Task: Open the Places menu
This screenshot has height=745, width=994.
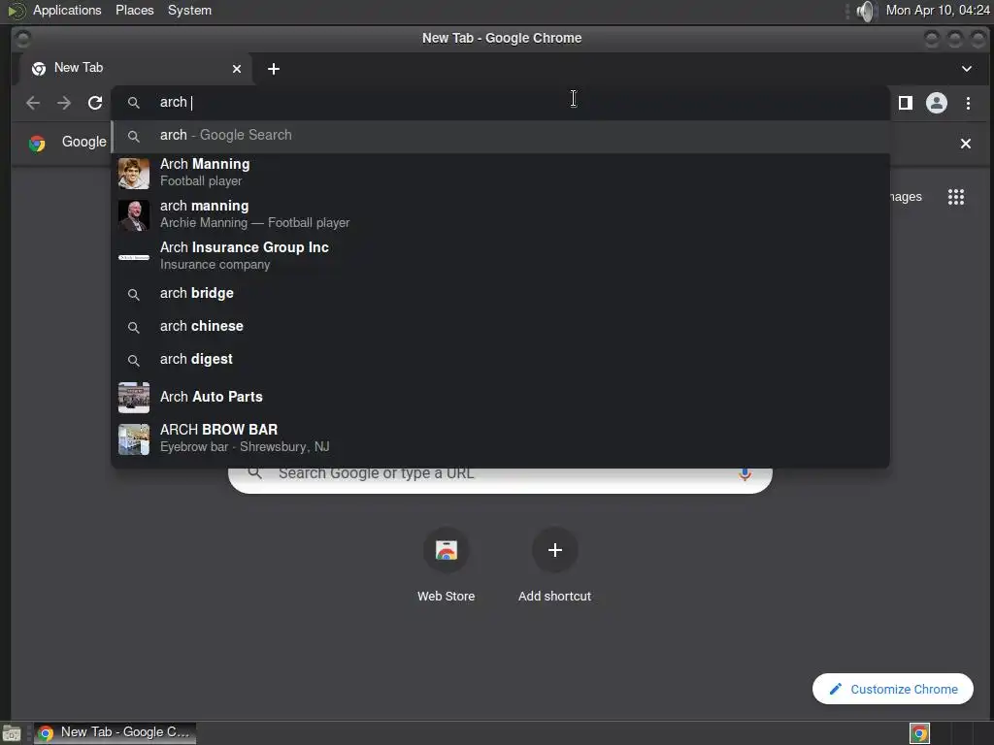Action: (x=134, y=10)
